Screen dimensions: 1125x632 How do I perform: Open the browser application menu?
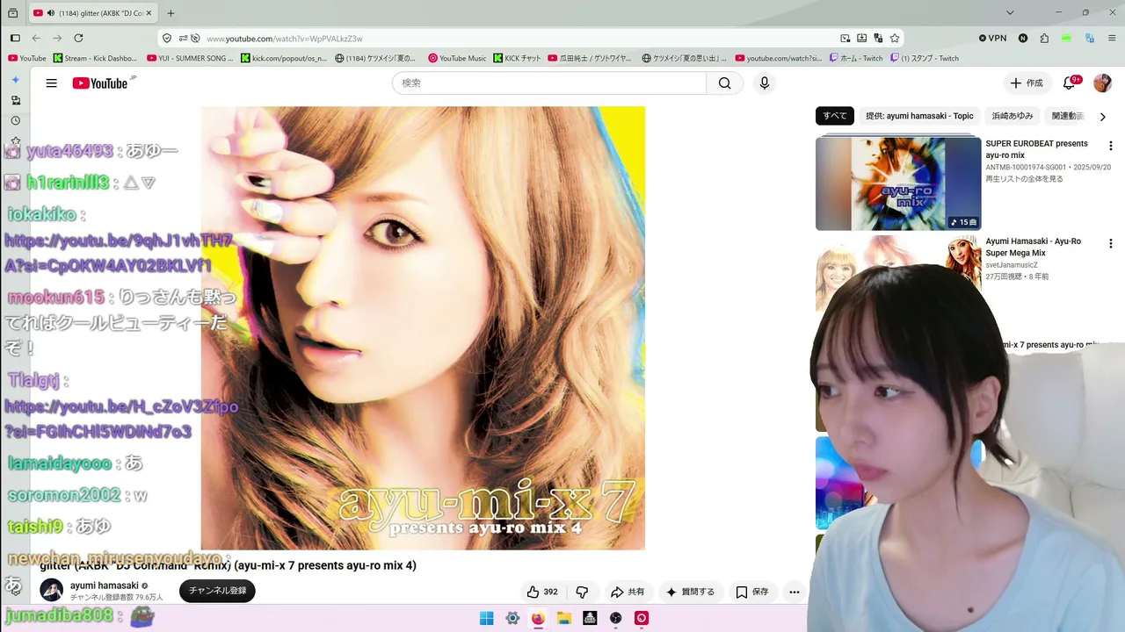(x=1111, y=39)
